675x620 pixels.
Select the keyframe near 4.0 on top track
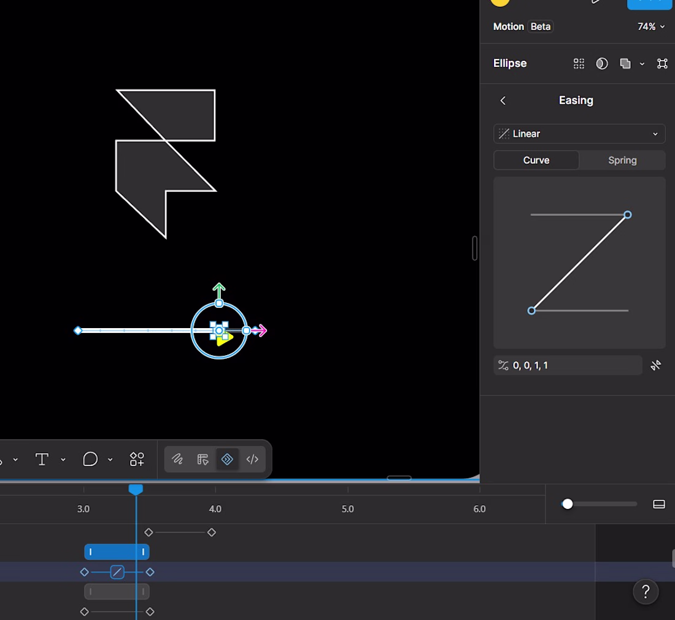tap(211, 532)
